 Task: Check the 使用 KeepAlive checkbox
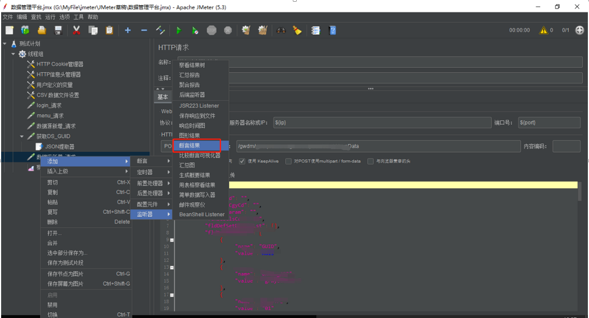coord(242,161)
